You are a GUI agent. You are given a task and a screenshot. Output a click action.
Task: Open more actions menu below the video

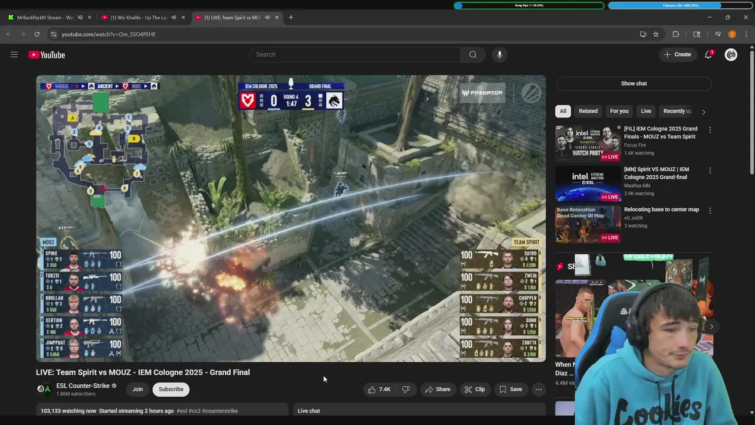tap(539, 390)
